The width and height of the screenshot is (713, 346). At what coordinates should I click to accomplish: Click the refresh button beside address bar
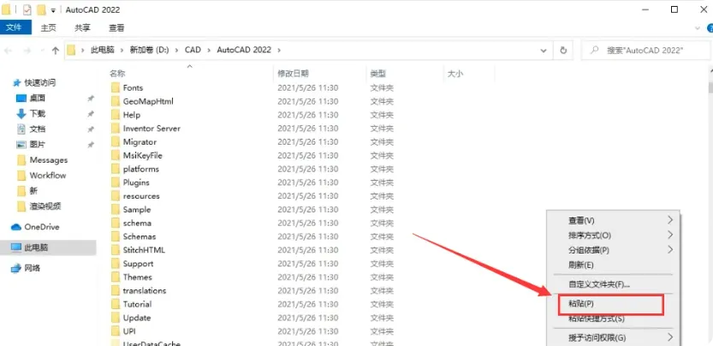(563, 50)
